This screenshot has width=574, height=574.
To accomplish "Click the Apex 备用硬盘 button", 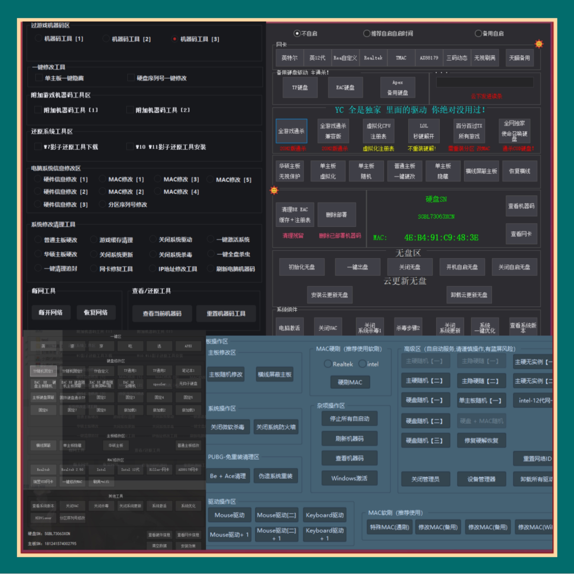I will click(x=397, y=88).
